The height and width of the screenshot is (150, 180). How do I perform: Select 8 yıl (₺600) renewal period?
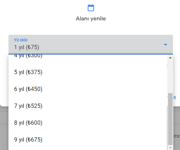tap(88, 123)
